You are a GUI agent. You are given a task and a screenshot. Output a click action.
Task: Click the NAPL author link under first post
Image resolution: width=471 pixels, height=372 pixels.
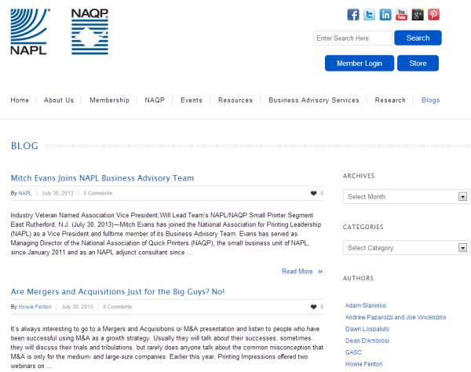click(x=25, y=193)
